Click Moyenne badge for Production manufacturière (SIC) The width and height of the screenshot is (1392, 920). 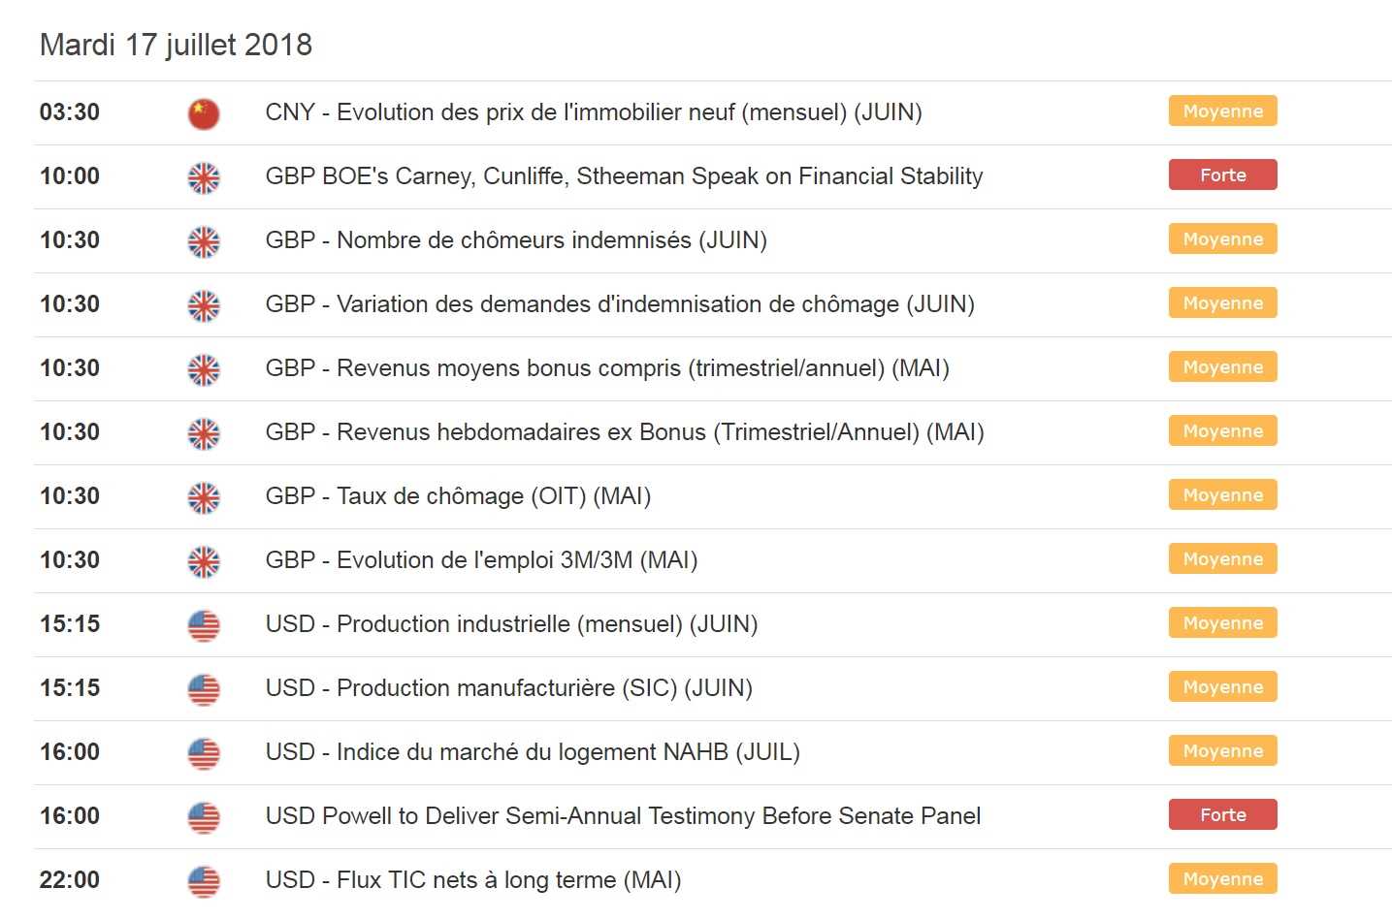pyautogui.click(x=1222, y=687)
